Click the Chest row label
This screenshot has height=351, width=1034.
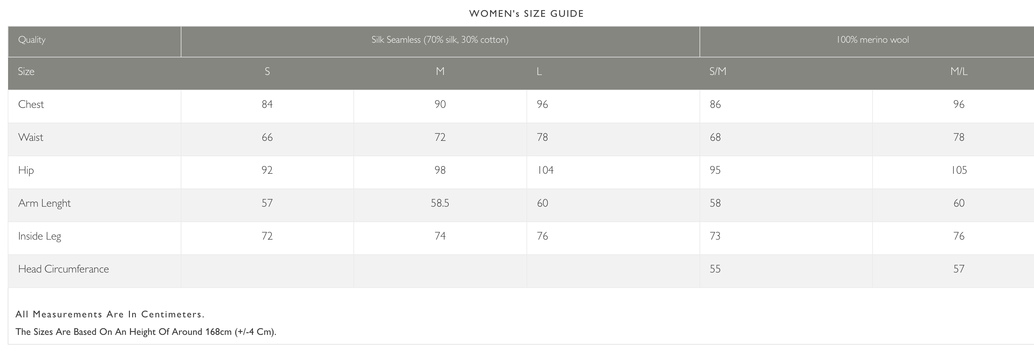31,104
